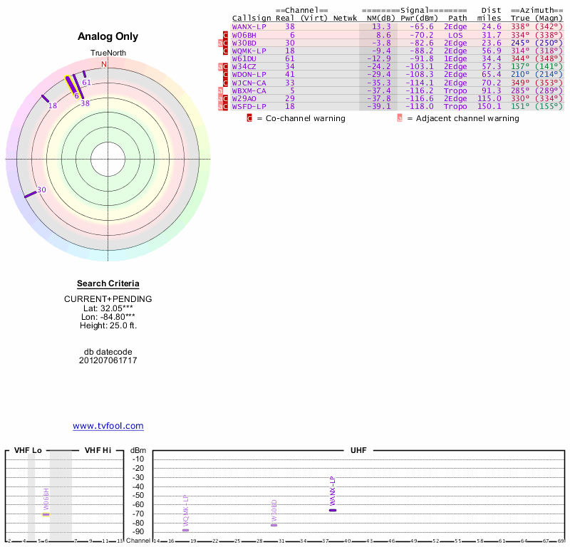Click the Analog Only title
This screenshot has height=547, width=570.
(108, 36)
